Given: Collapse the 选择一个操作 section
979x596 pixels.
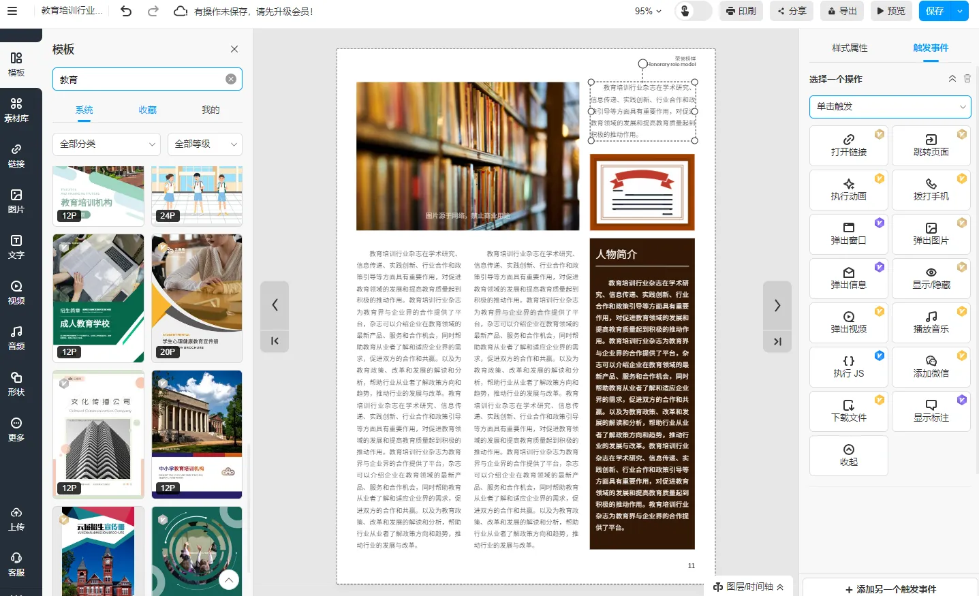Looking at the screenshot, I should click(x=952, y=79).
